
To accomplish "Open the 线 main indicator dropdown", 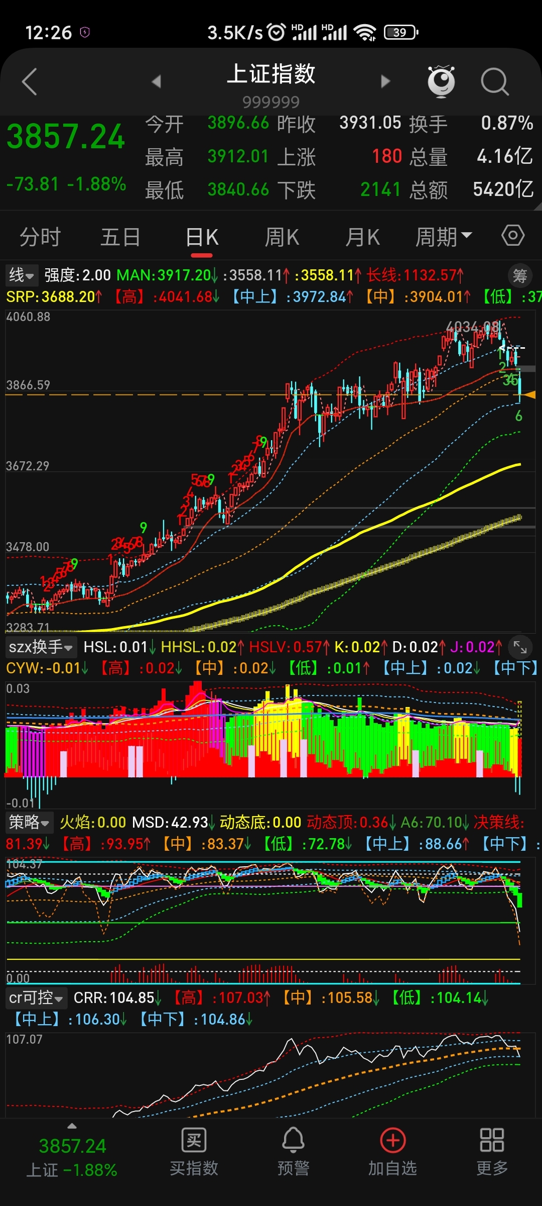I will 22,275.
